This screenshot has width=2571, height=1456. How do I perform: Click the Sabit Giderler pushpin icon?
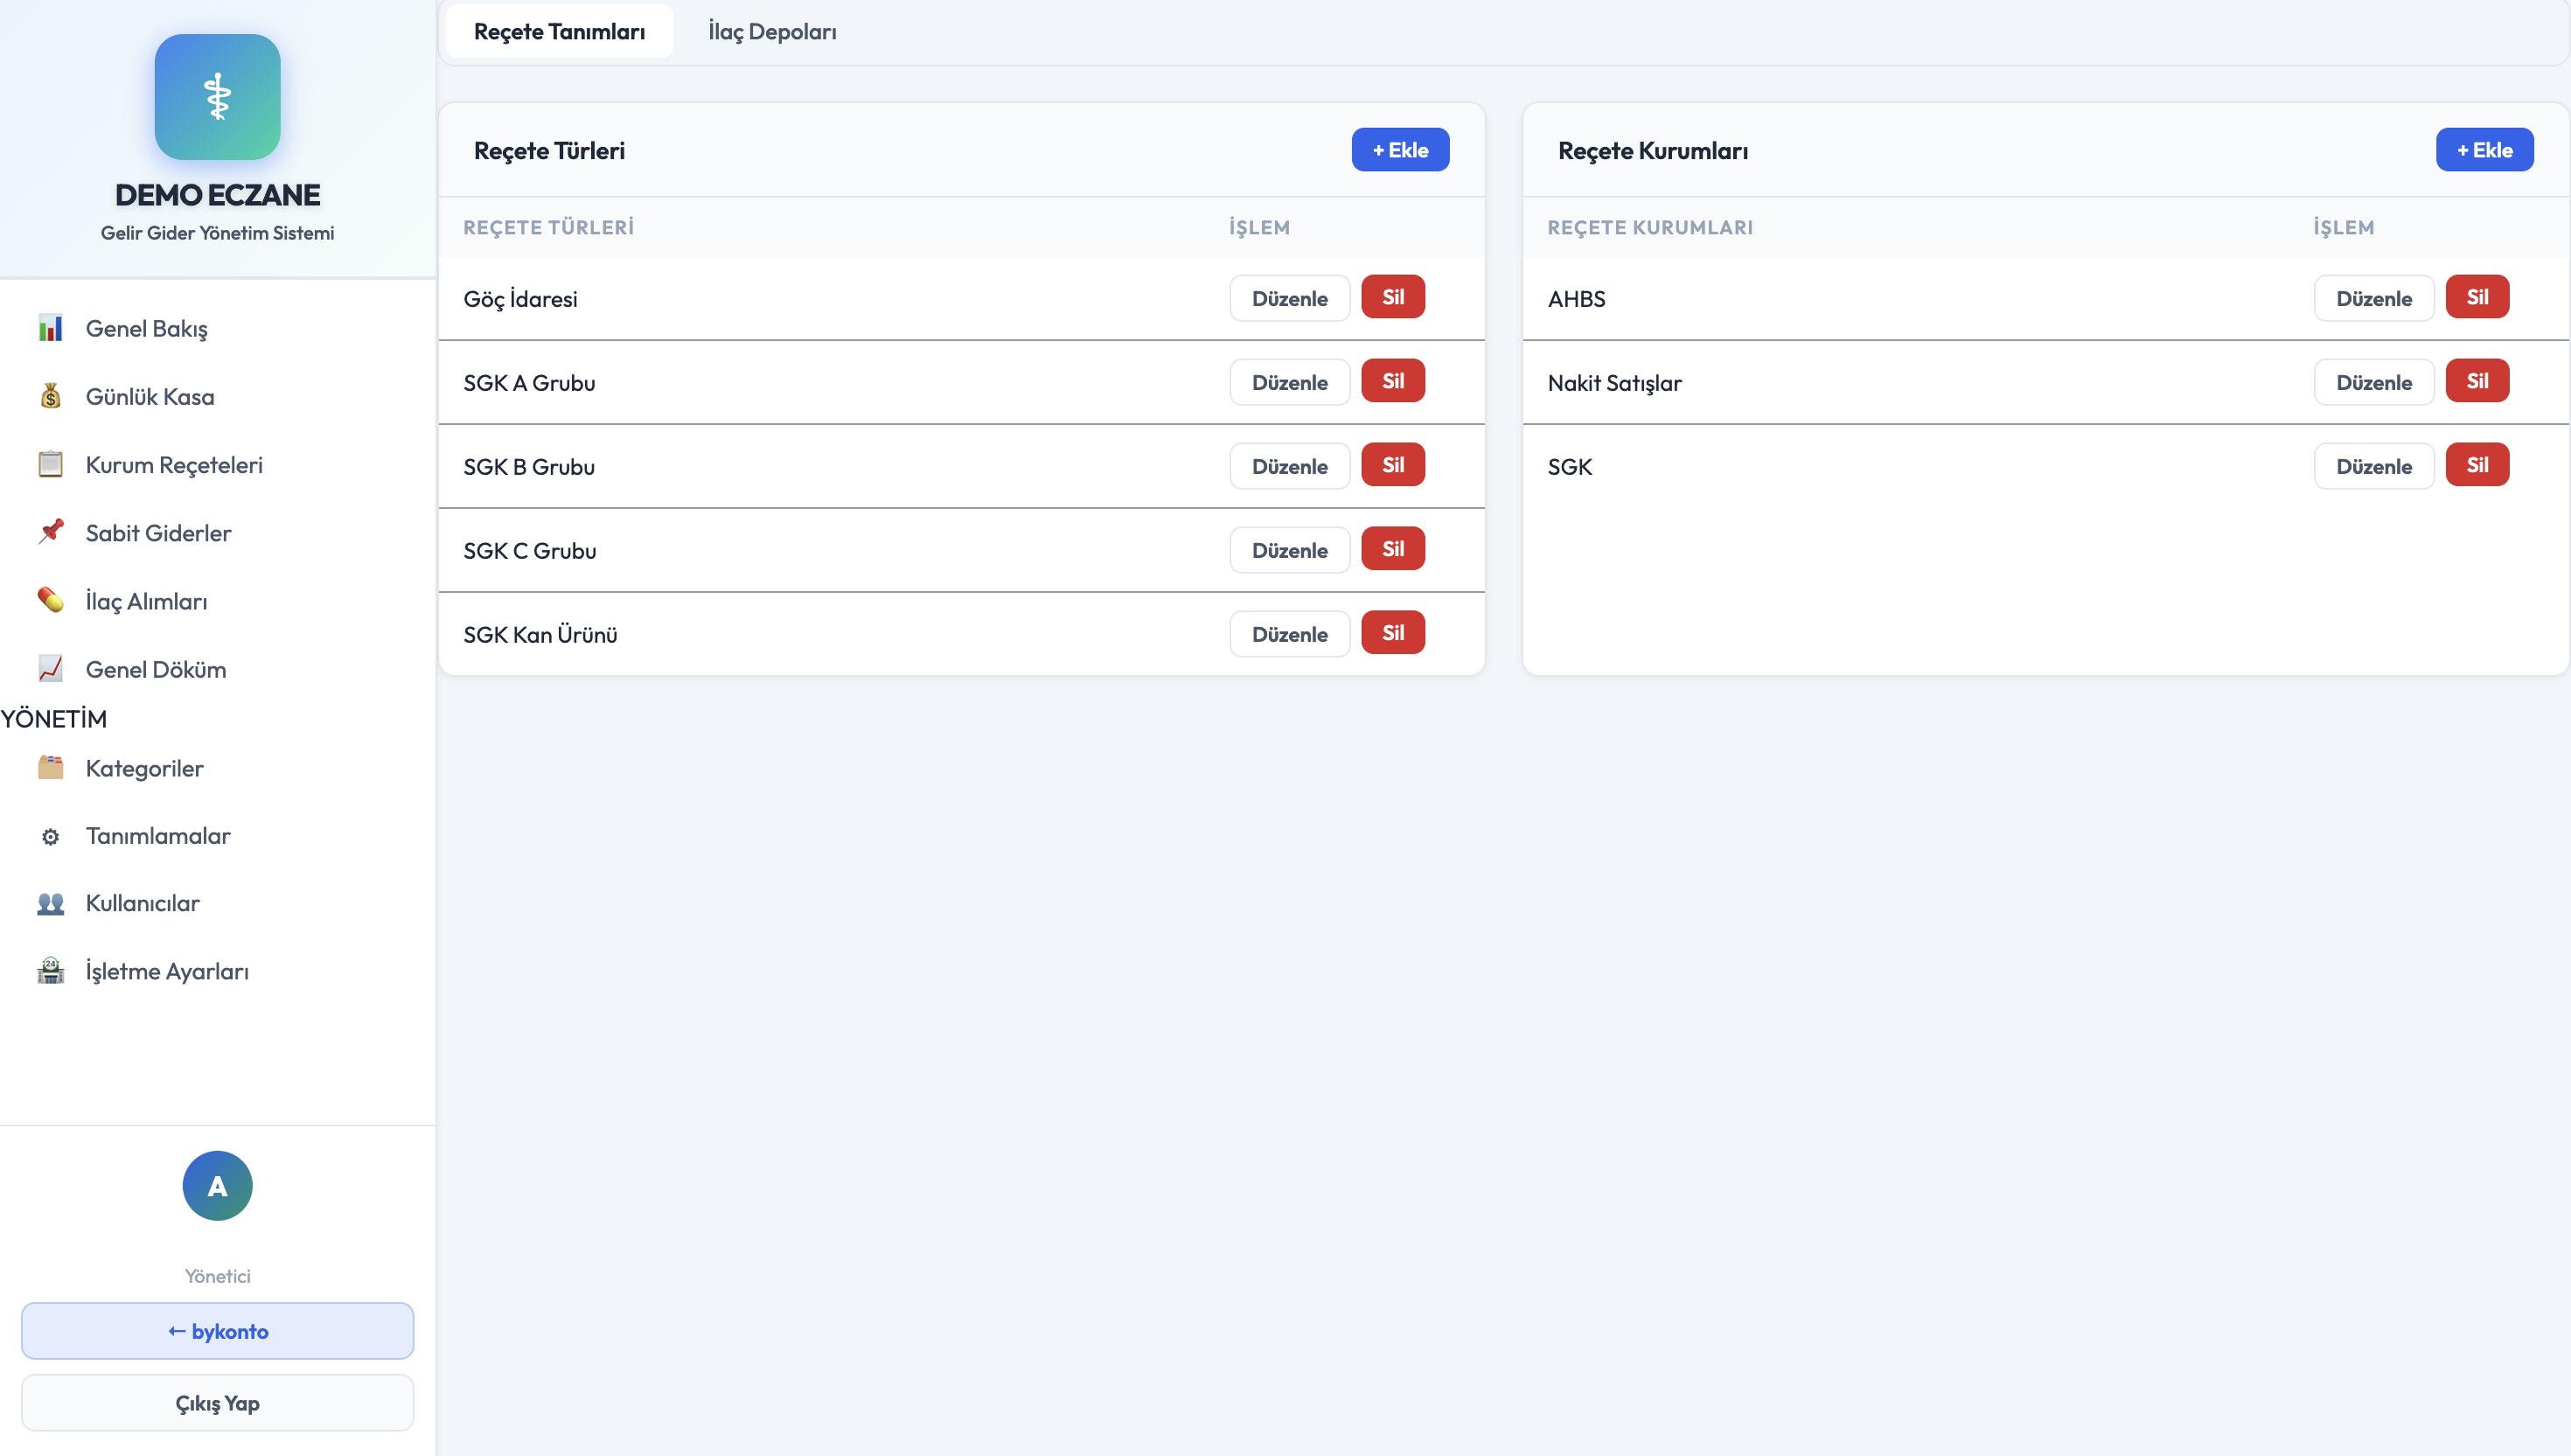(50, 532)
